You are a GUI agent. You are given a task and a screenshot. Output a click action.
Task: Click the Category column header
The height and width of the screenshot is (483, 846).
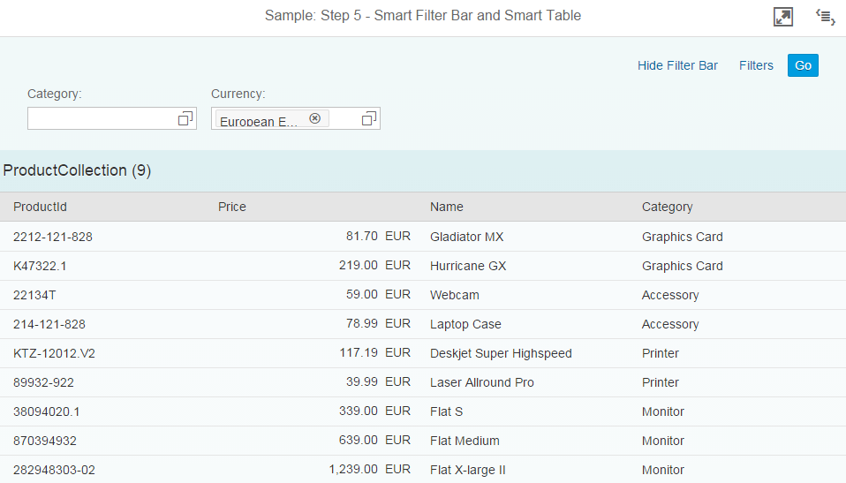(x=667, y=207)
